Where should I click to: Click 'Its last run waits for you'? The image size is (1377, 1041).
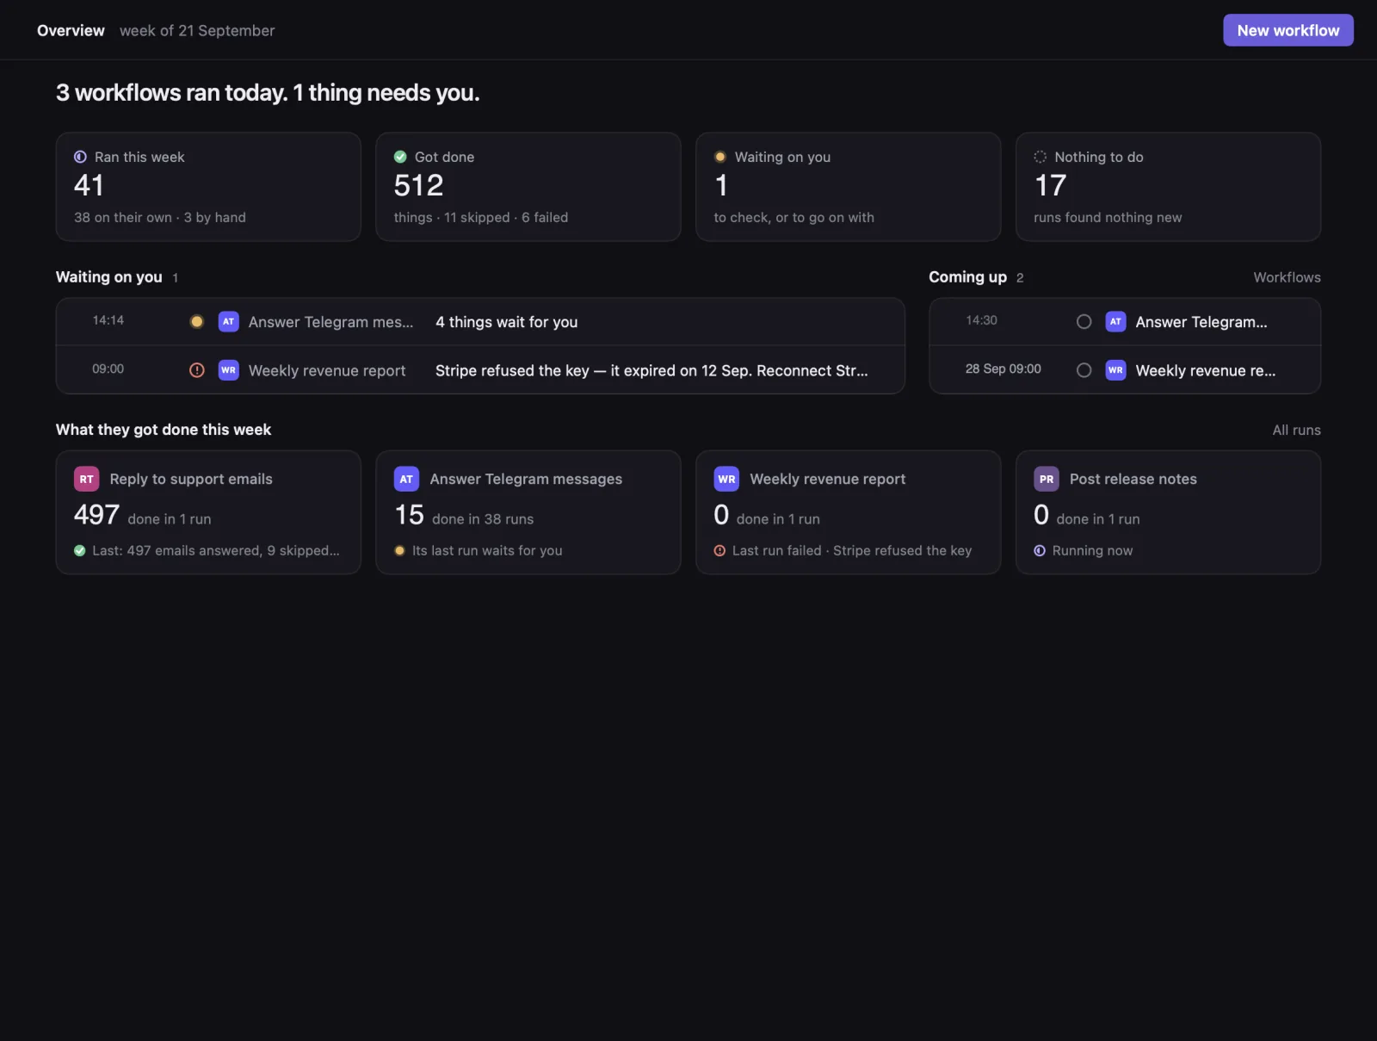click(487, 550)
